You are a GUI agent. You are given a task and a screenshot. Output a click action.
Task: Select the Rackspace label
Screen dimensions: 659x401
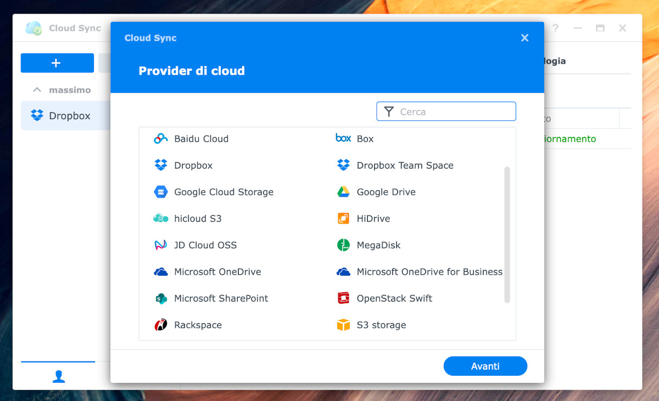tap(198, 325)
